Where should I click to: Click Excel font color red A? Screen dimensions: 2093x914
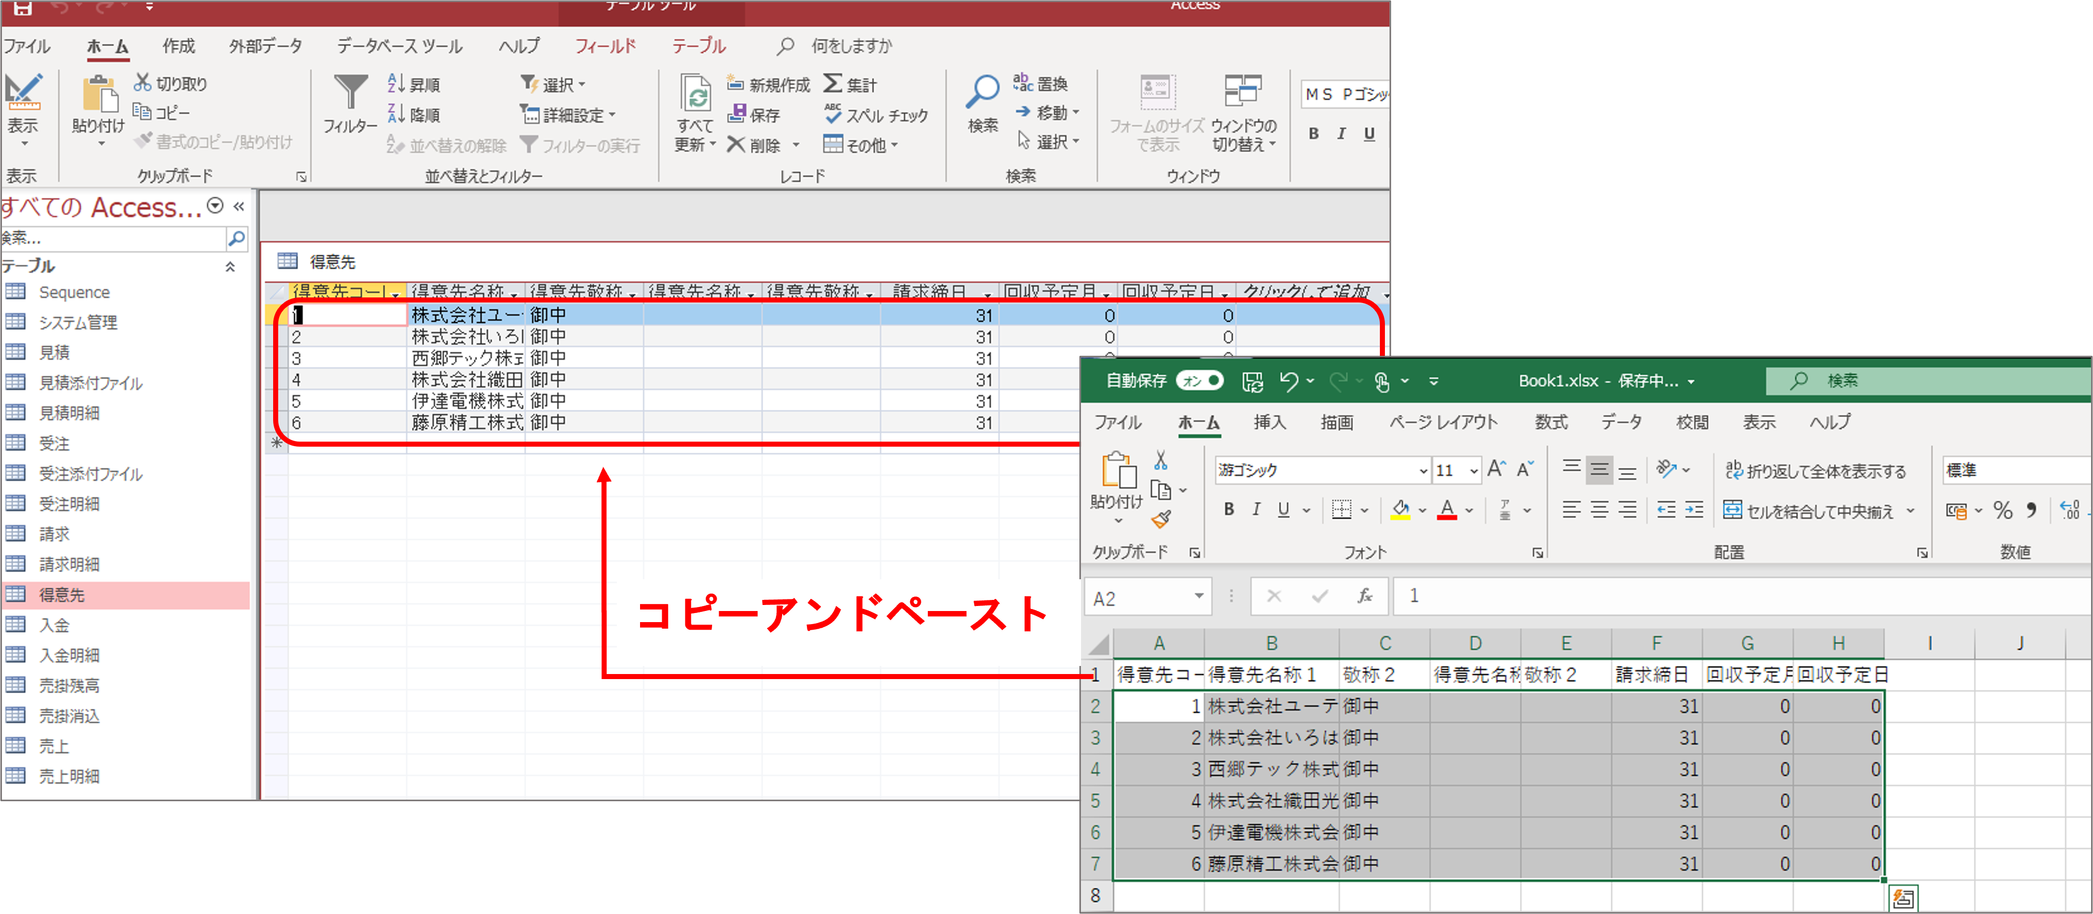(1447, 509)
